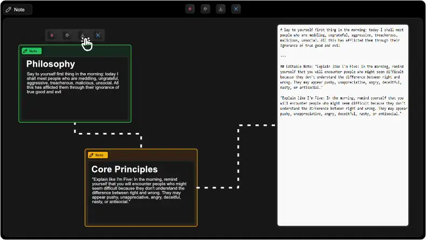Screen dimensions: 426x240
Task: Delete the Philosophy note using its floating toolbar trash icon
Action: coord(52,36)
